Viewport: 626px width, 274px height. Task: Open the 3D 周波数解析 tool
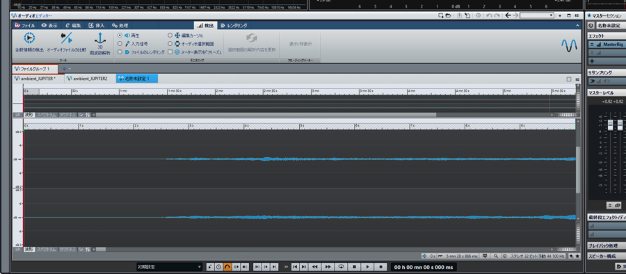coord(99,44)
